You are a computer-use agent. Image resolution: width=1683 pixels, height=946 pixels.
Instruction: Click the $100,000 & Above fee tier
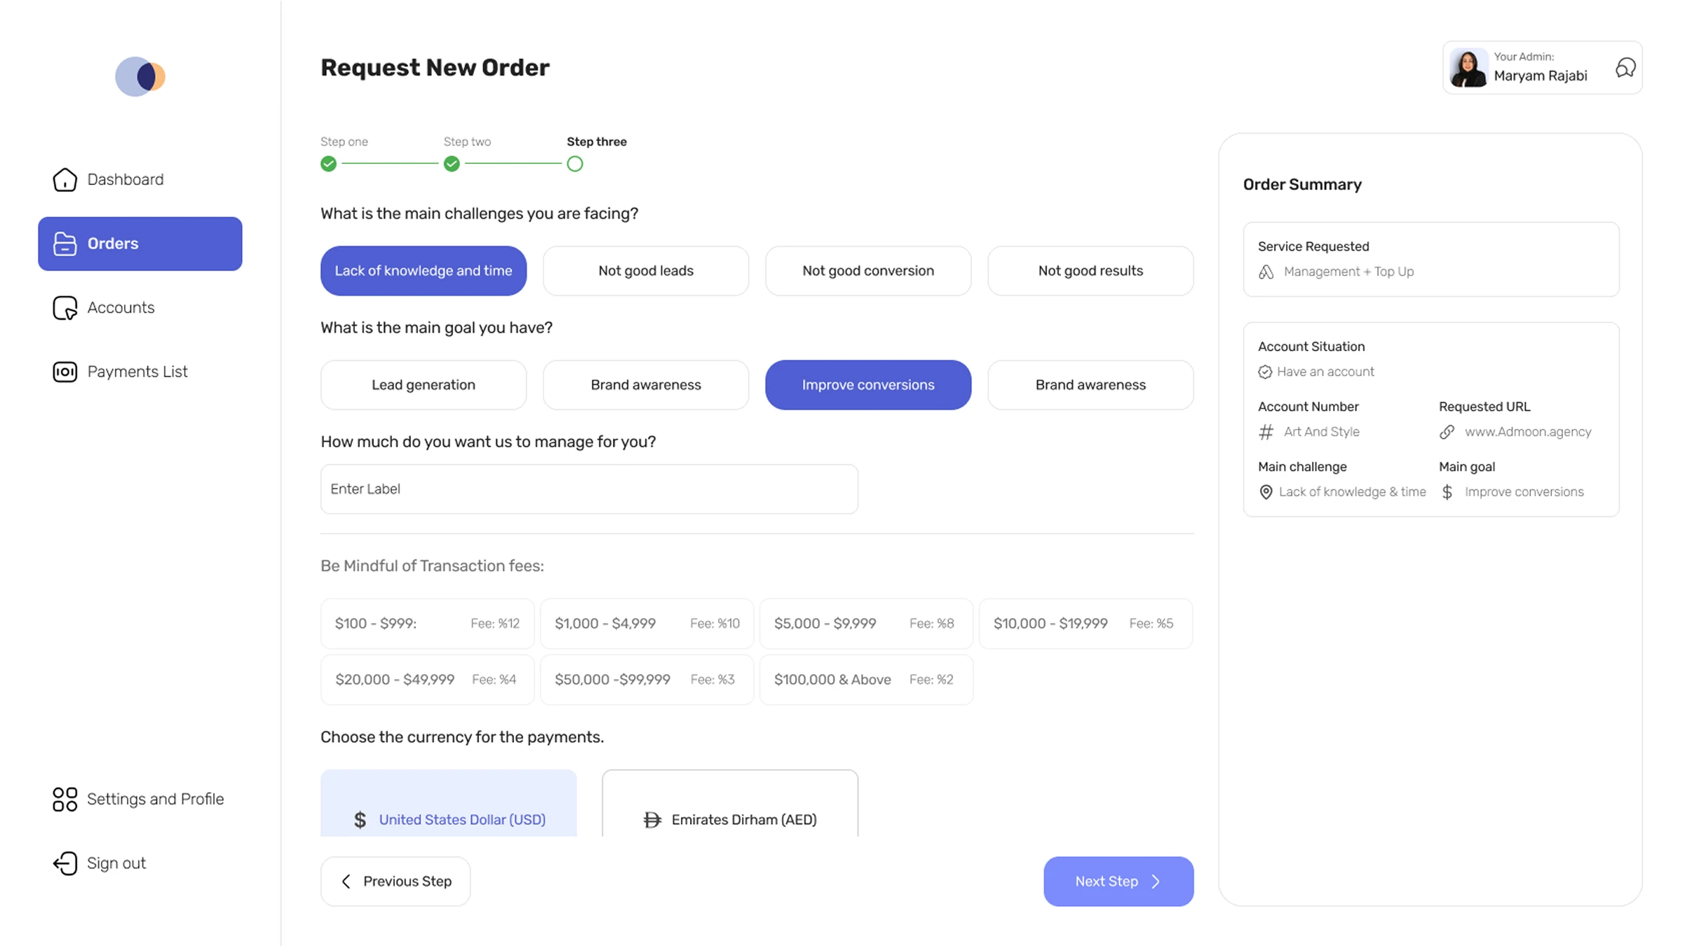866,680
